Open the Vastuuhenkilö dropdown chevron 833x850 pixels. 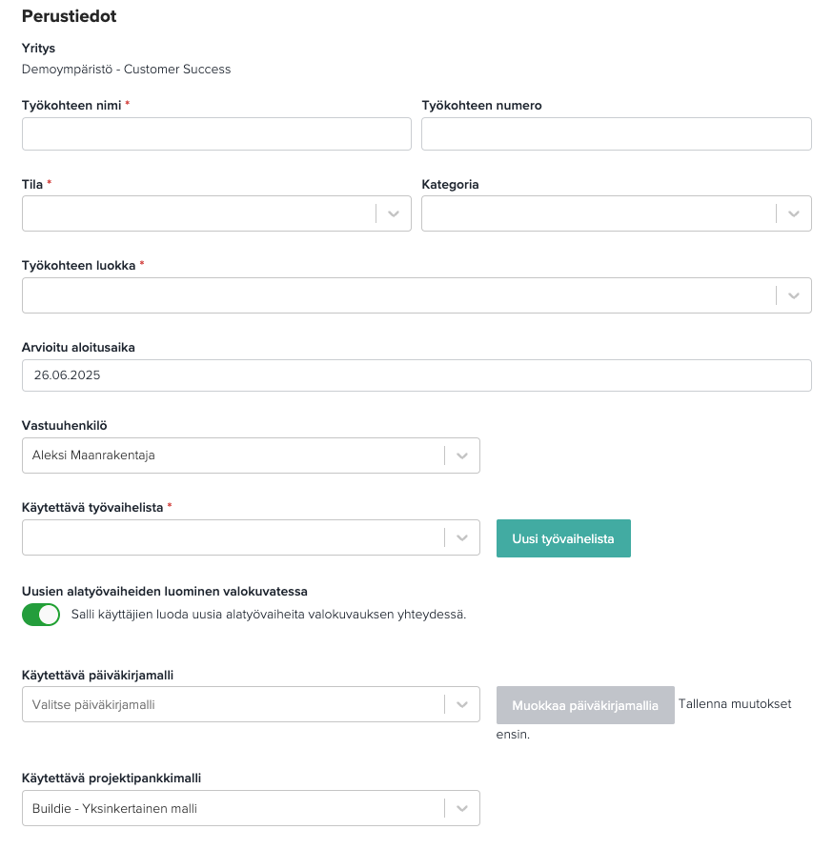pos(462,455)
